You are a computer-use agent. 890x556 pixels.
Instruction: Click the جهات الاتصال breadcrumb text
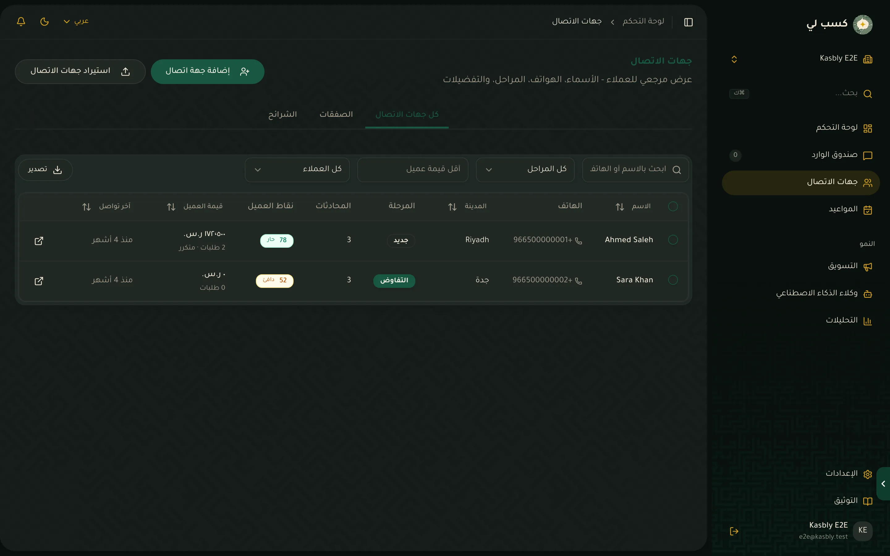pos(577,21)
